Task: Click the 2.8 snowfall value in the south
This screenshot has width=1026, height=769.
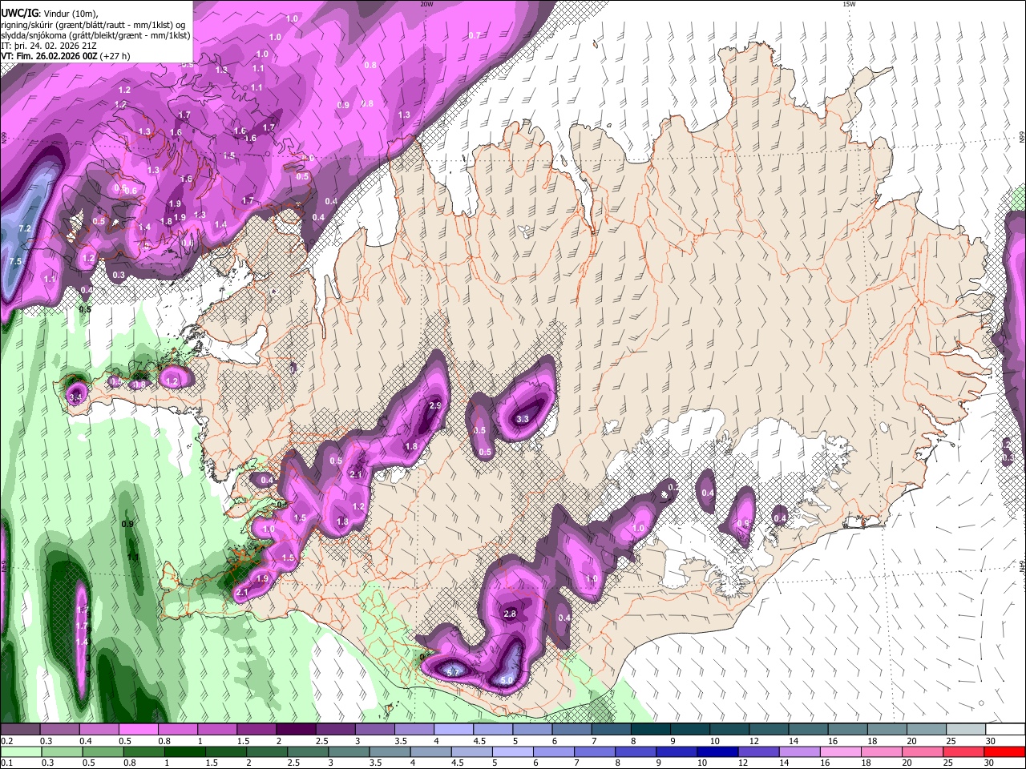Action: [510, 614]
